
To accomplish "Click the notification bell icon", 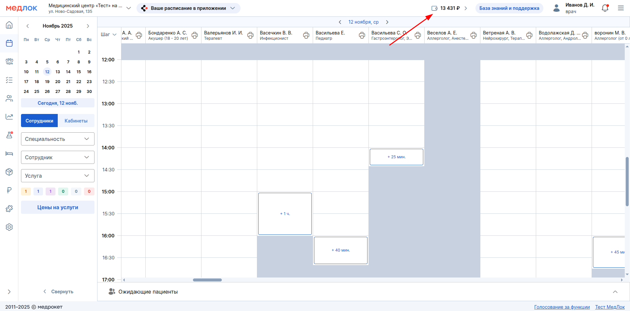I will 605,8.
